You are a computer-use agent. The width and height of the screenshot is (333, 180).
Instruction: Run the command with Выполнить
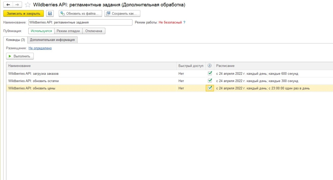[20, 56]
